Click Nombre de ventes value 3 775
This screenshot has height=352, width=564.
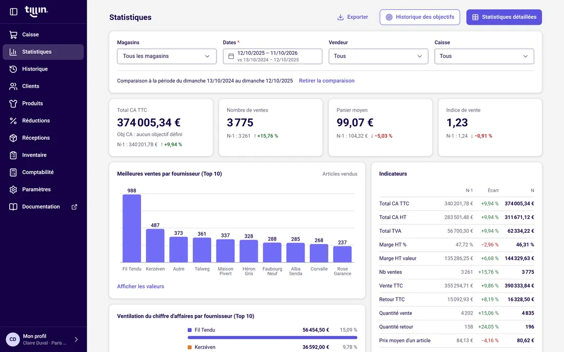pyautogui.click(x=240, y=123)
